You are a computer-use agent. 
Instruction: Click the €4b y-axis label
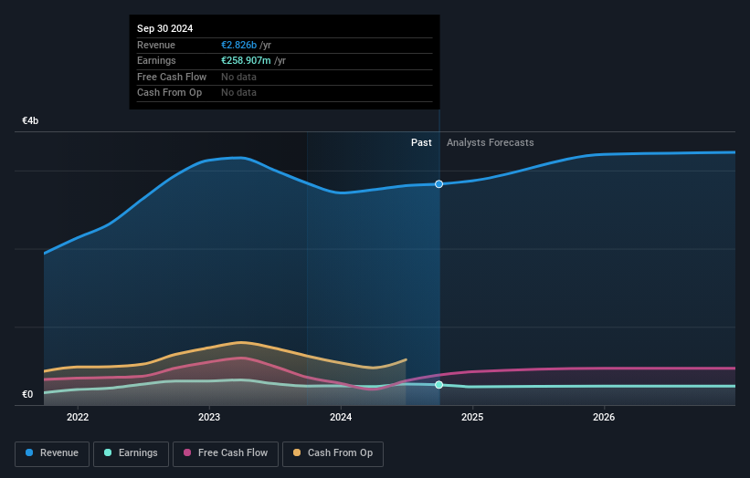[x=30, y=120]
